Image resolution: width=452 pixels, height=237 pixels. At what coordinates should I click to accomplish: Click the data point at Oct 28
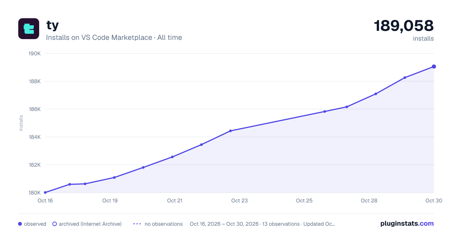coord(376,94)
